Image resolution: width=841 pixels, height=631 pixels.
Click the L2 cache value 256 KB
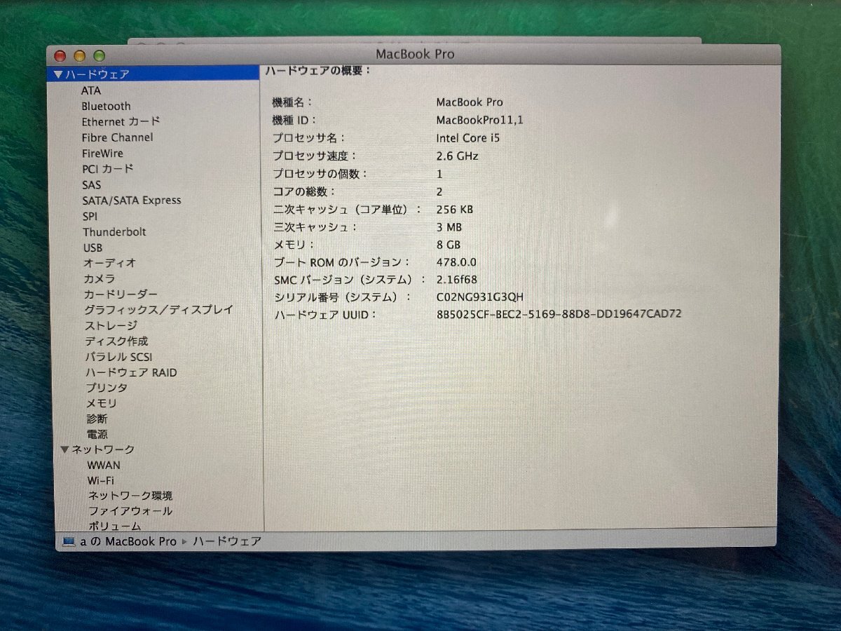454,209
